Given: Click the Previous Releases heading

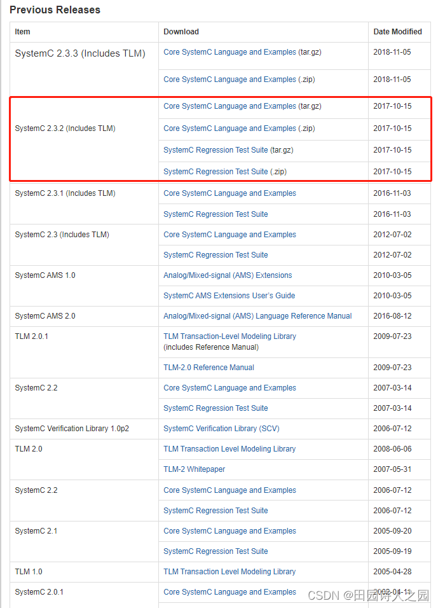Looking at the screenshot, I should click(x=55, y=10).
